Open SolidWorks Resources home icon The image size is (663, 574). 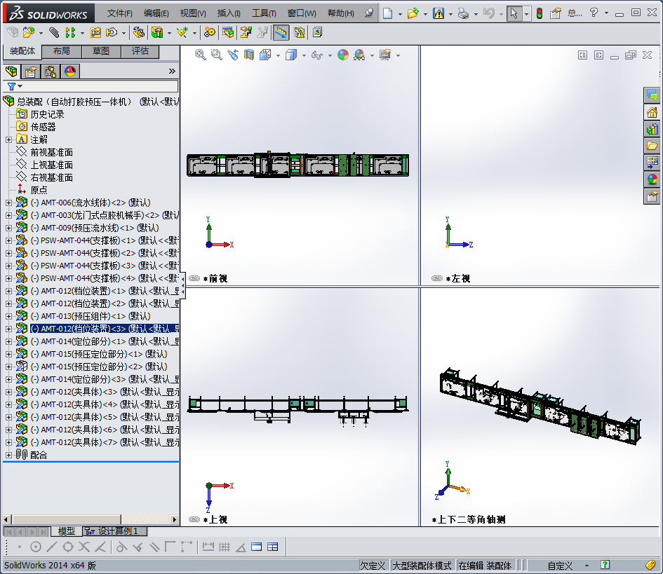[x=652, y=112]
